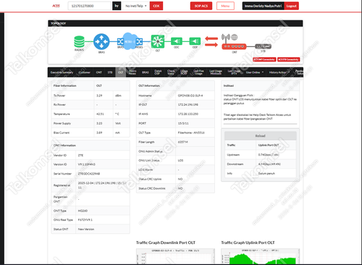The width and height of the screenshot is (362, 265).
Task: Click the Downstream traffic value
Action: click(269, 164)
